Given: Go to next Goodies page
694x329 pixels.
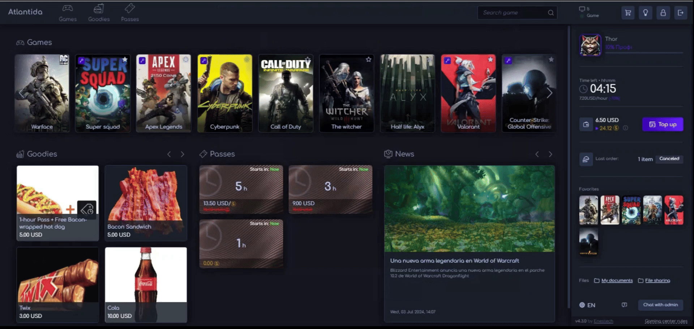Looking at the screenshot, I should pos(182,154).
